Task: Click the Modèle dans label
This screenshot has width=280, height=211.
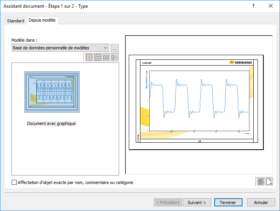Action: [24, 40]
